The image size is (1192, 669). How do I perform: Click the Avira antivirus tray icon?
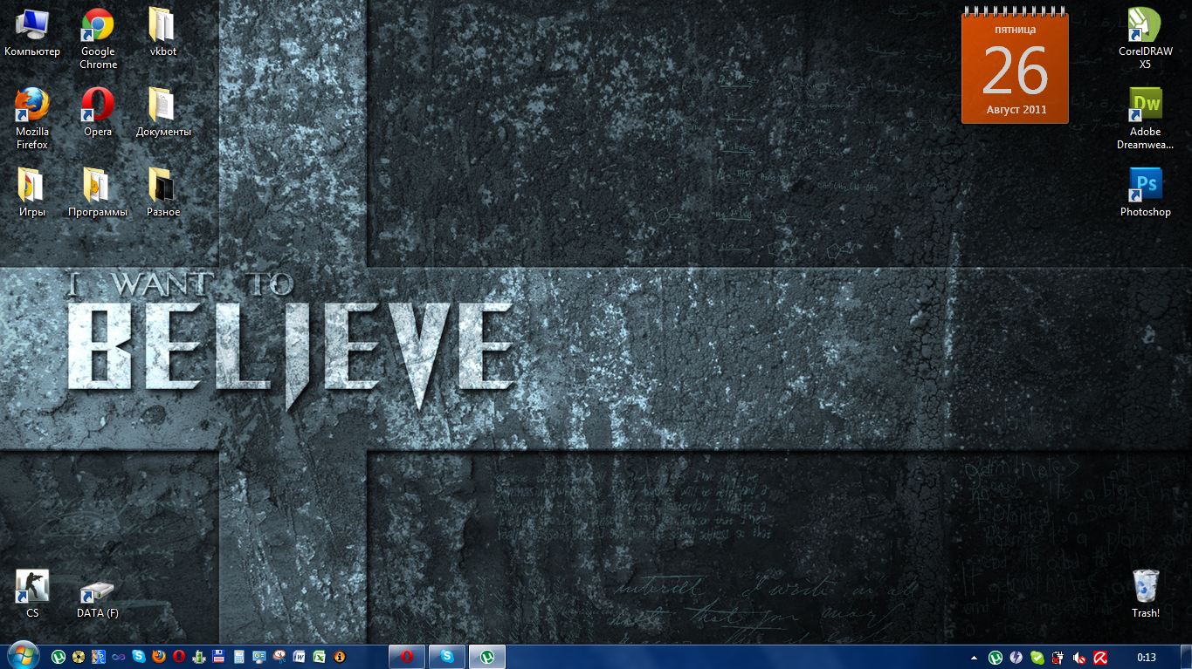[x=1100, y=658]
